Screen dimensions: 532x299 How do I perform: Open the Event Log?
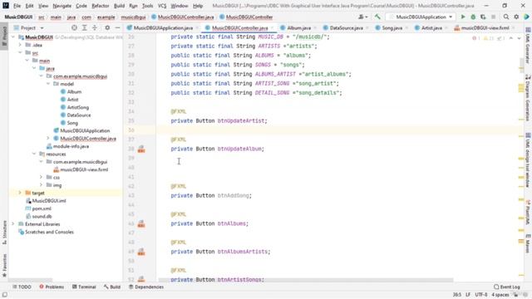tap(507, 287)
